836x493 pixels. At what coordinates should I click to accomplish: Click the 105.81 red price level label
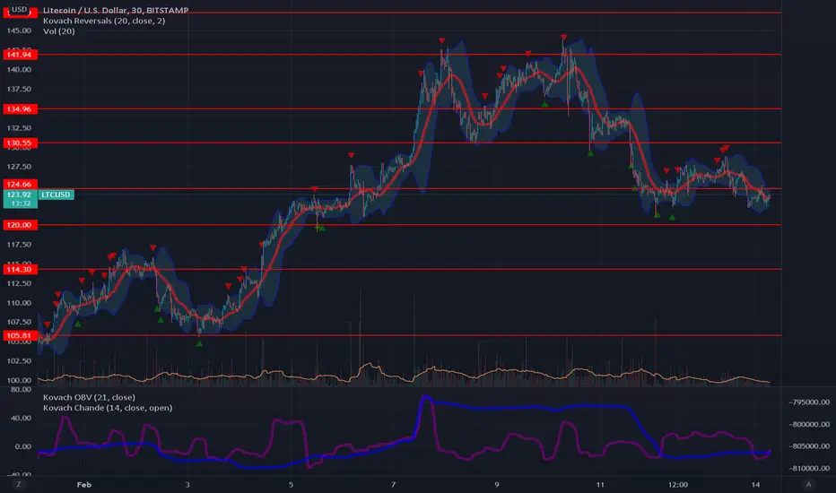pos(20,335)
